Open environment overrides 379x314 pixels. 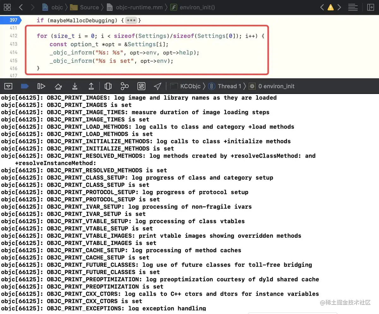pos(141,86)
